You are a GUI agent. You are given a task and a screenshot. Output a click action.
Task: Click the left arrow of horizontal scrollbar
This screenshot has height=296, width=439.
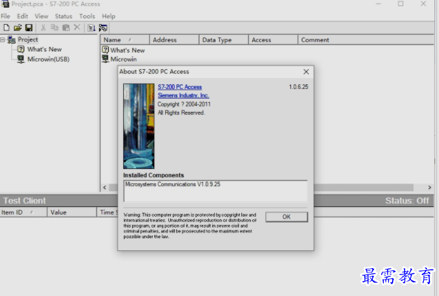pos(105,187)
